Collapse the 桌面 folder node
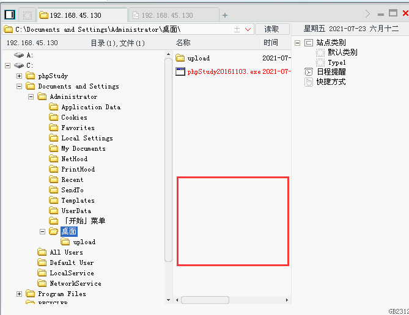Image resolution: width=409 pixels, height=315 pixels. (x=42, y=231)
